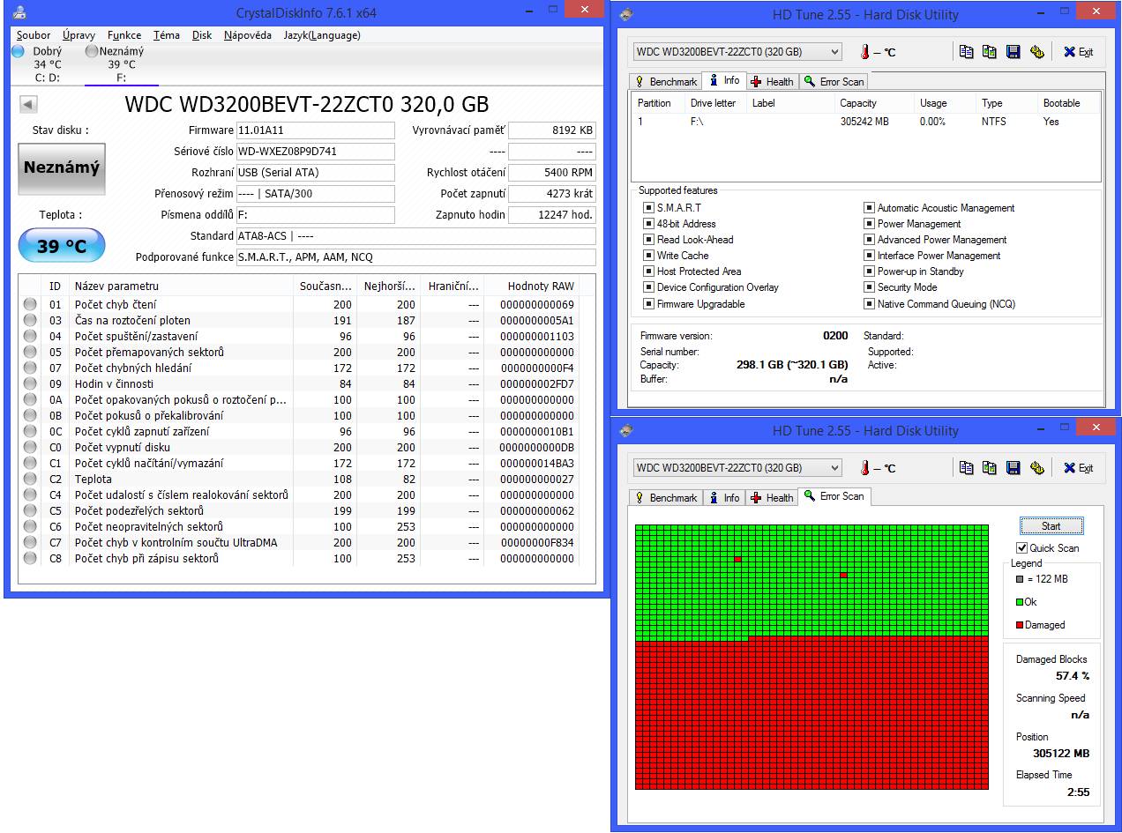
Task: Click Exit in Error Scan window
Action: point(1078,468)
